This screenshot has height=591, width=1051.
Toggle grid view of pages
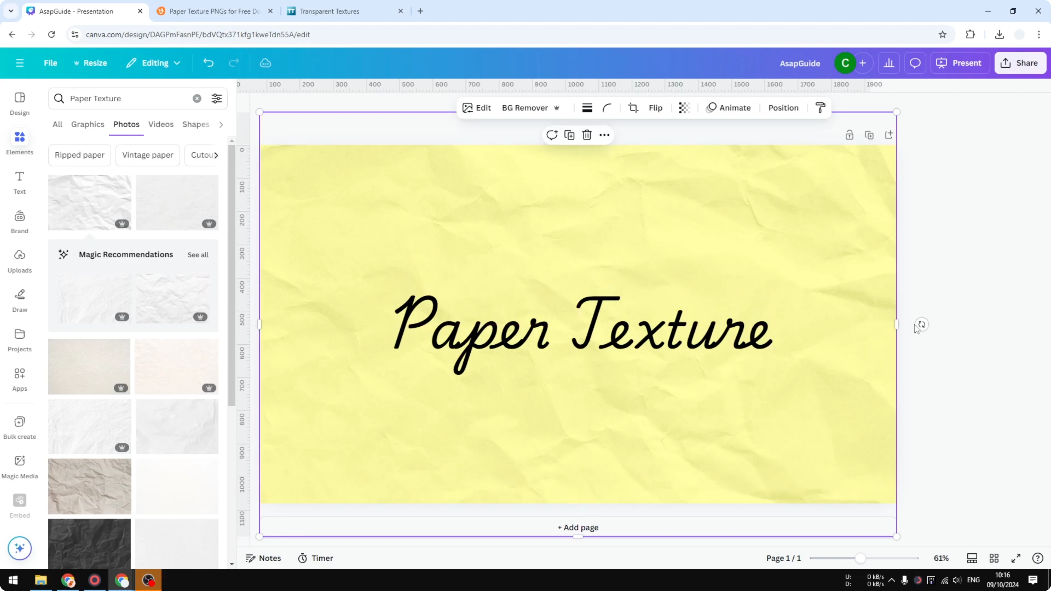(x=994, y=558)
